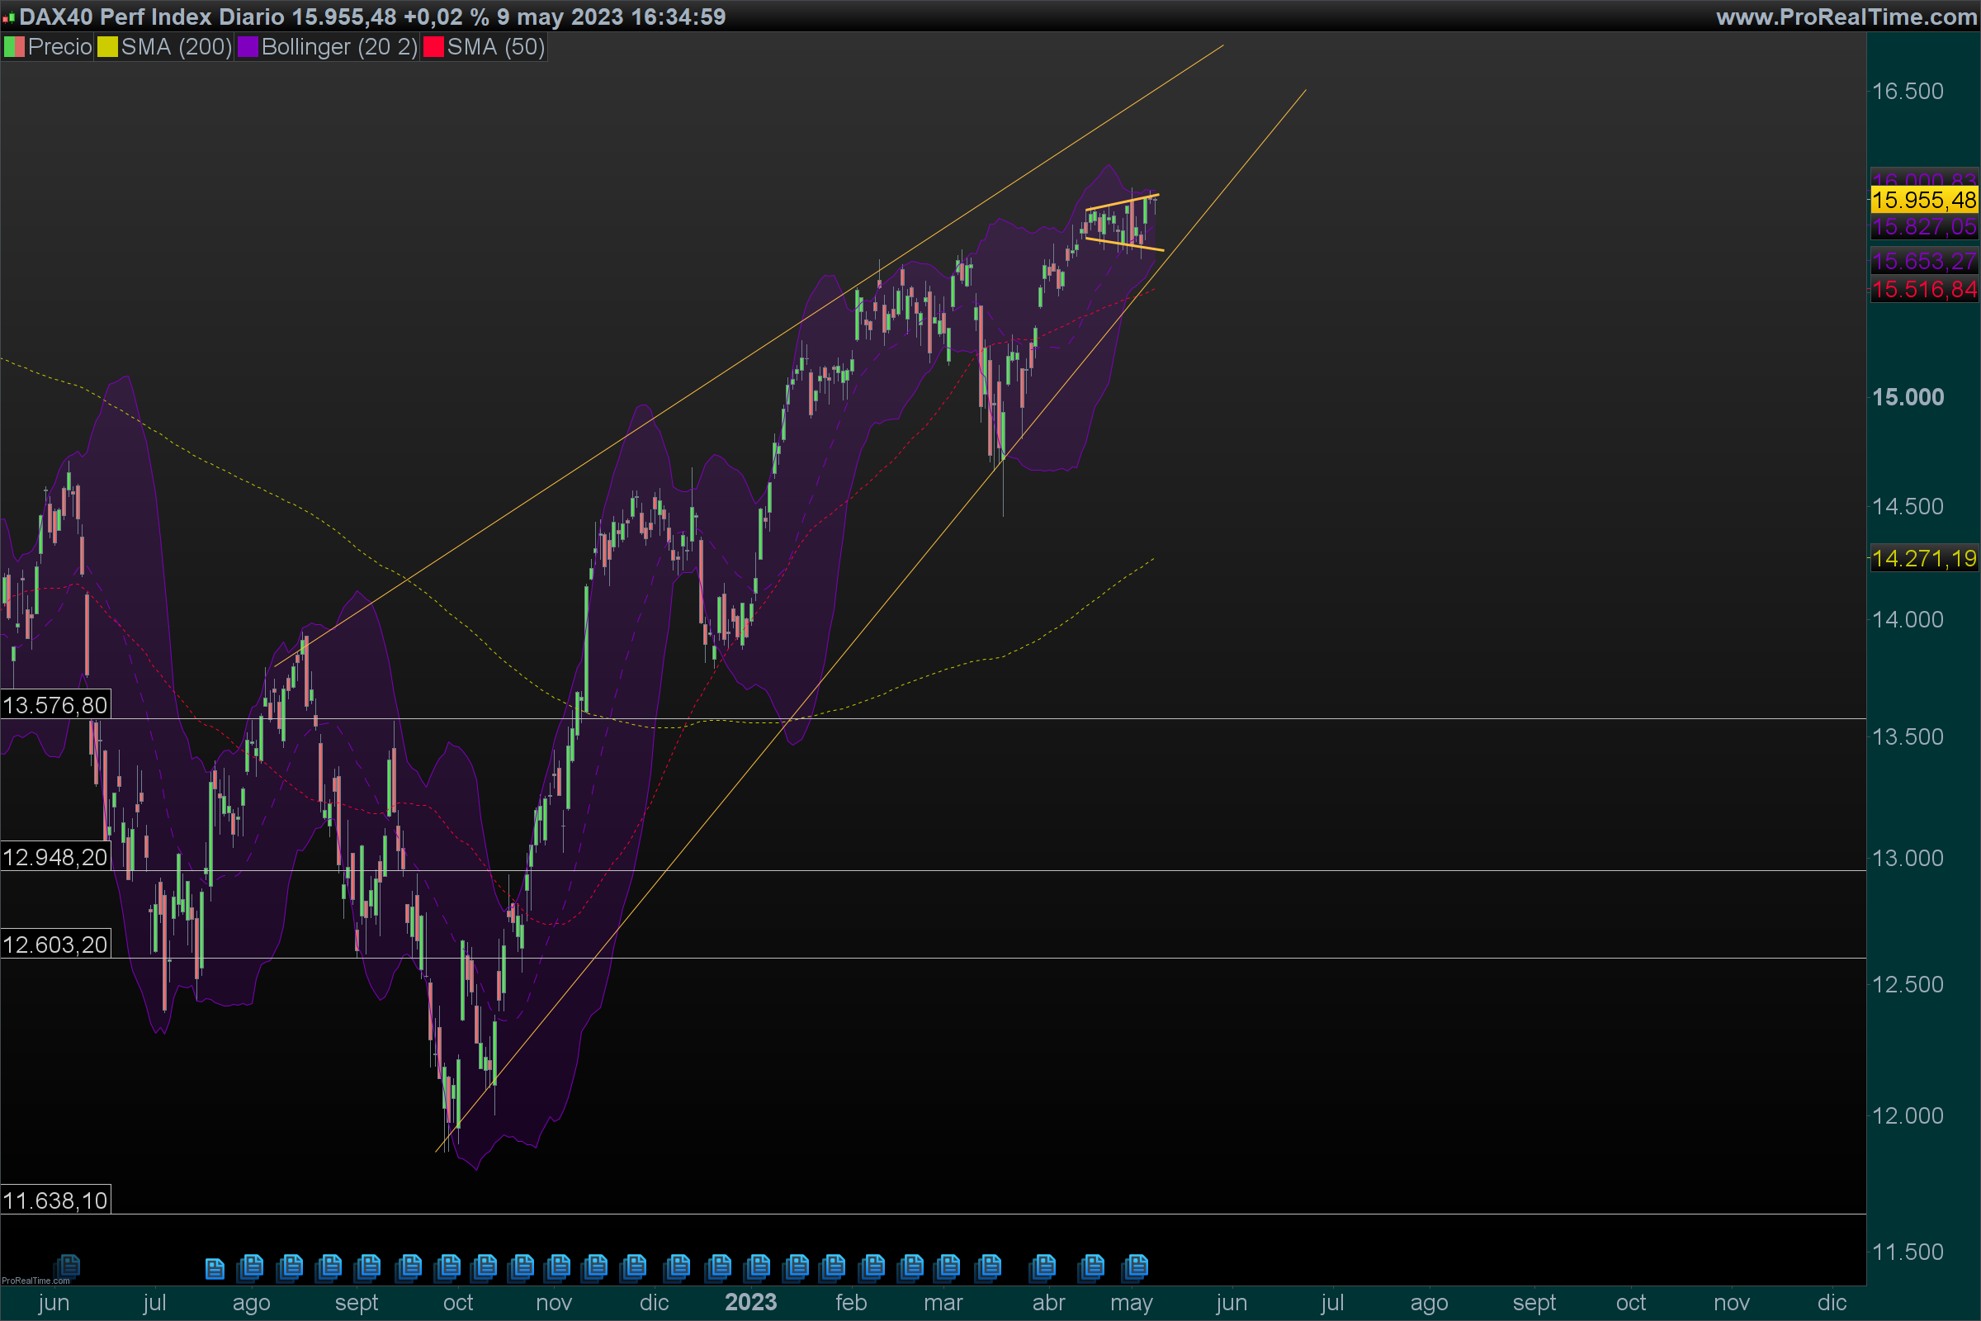Viewport: 1981px width, 1321px height.
Task: Select the Precio legend label
Action: click(59, 47)
